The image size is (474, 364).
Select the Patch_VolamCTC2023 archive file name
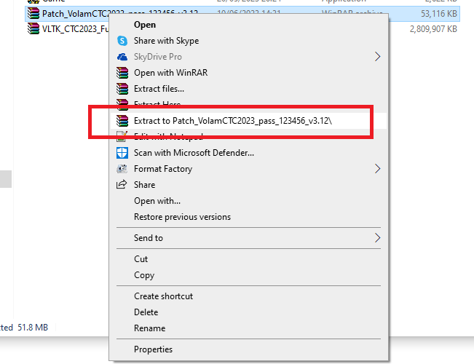(x=75, y=14)
